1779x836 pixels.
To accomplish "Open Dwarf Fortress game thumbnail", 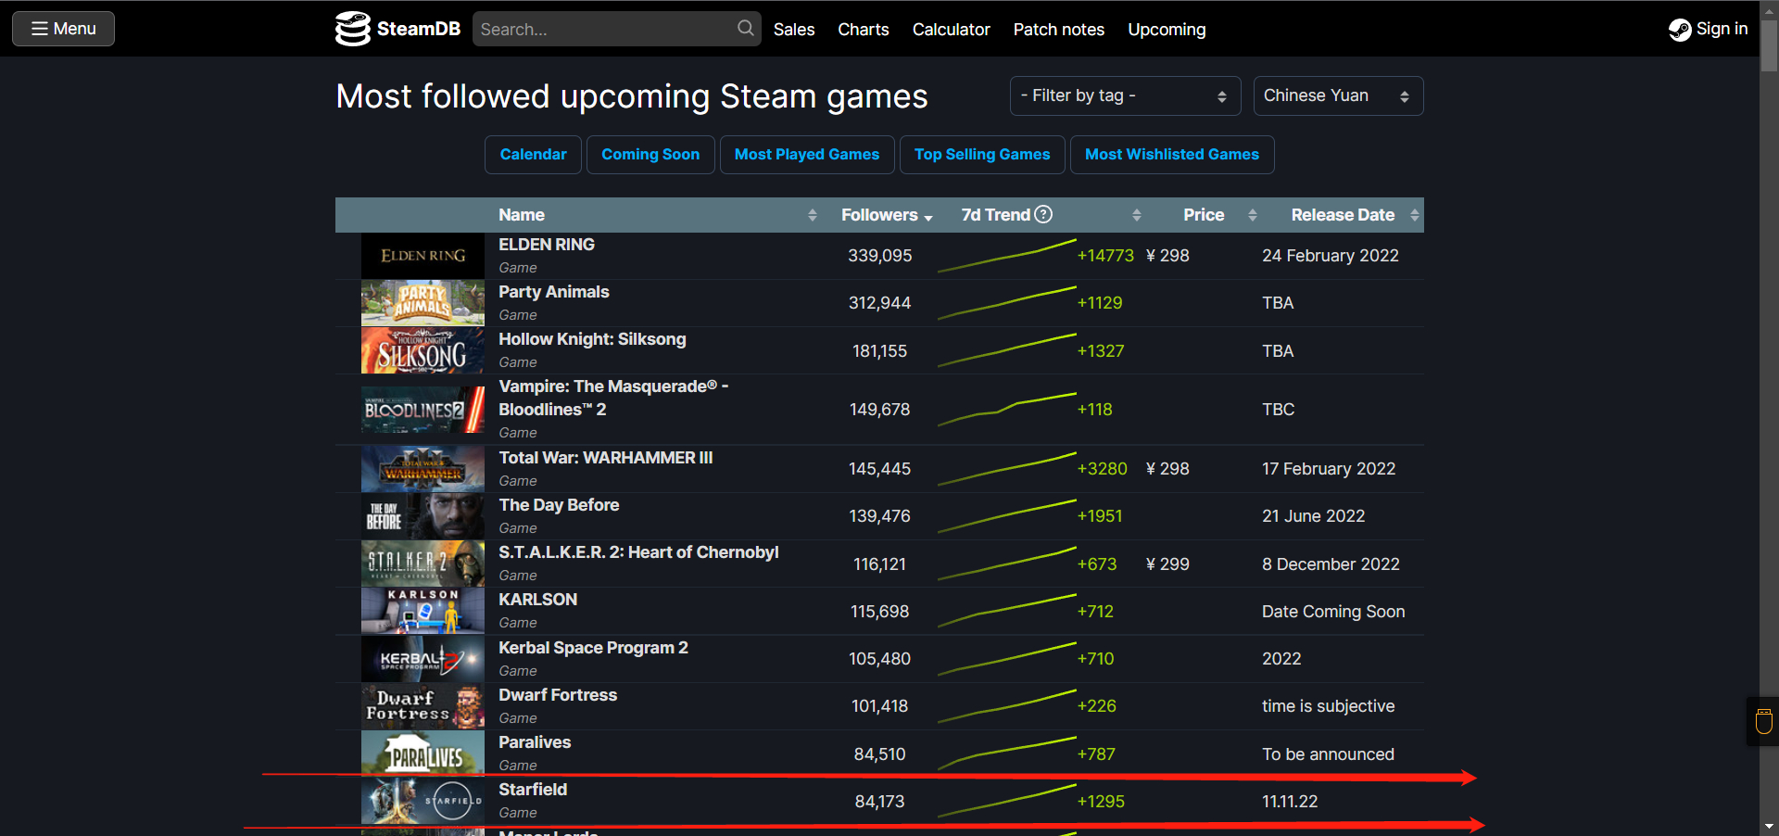I will [x=423, y=706].
